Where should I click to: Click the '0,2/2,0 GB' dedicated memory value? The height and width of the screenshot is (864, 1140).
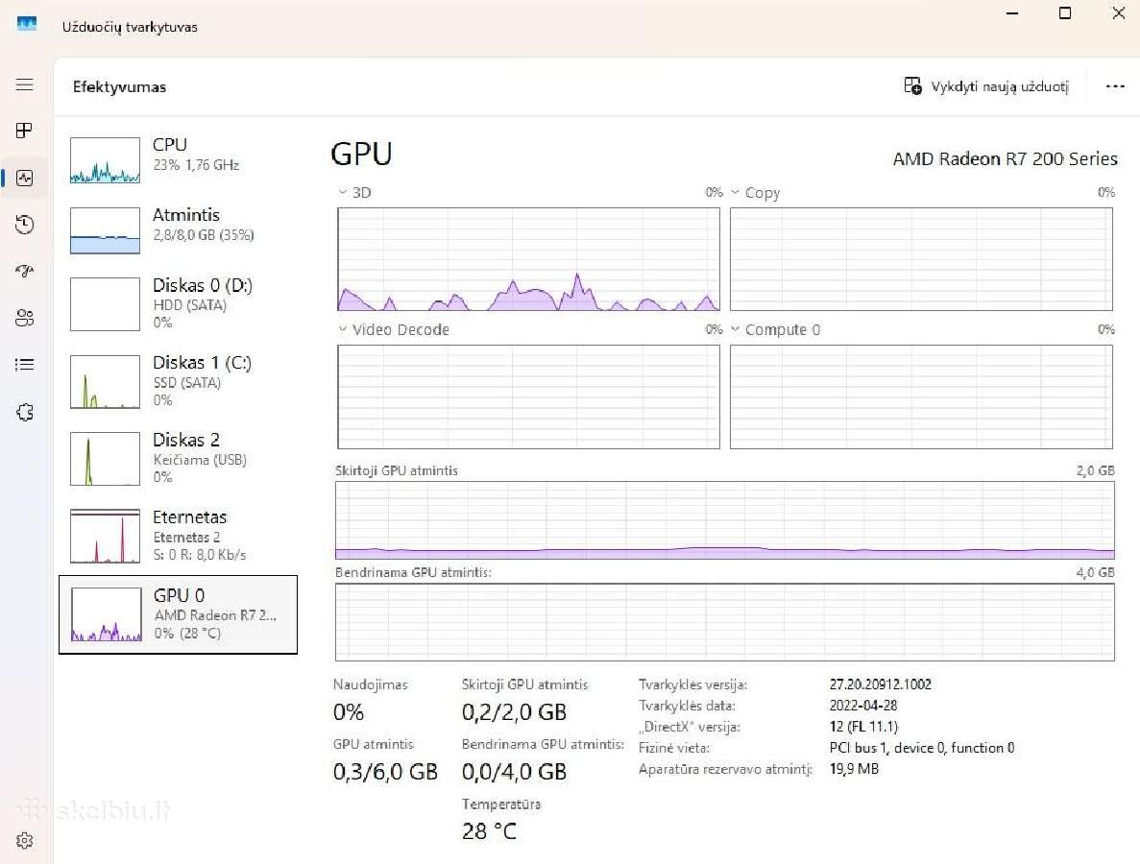[514, 712]
